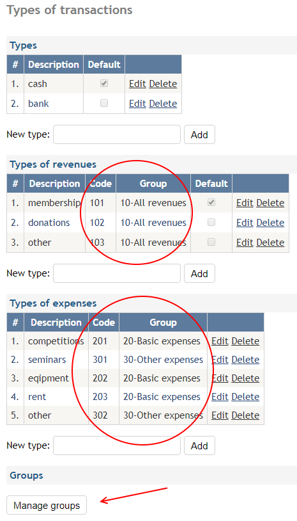Focus New type field for expenses
297x521 pixels.
click(117, 445)
